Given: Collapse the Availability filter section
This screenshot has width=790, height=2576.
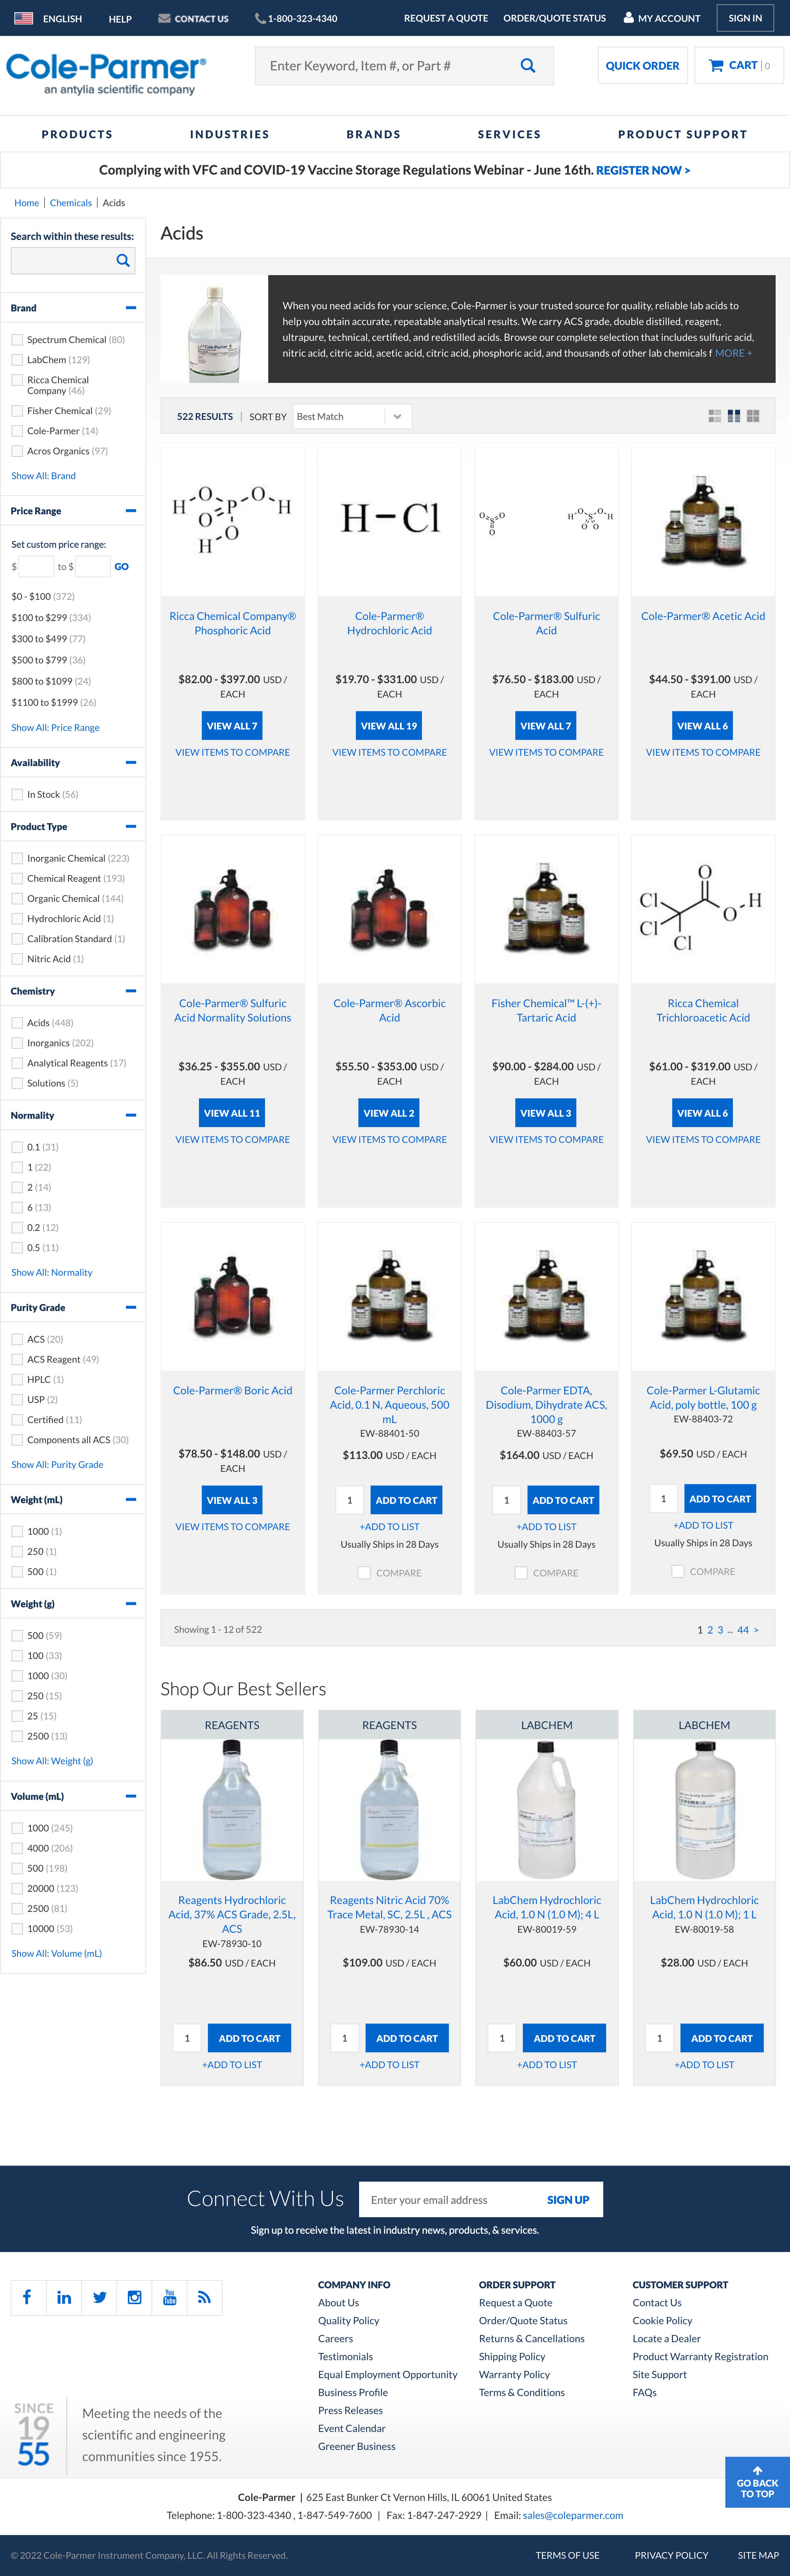Looking at the screenshot, I should [x=131, y=762].
